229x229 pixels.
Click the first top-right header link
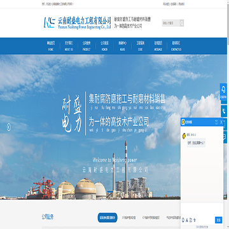(x=166, y=4)
